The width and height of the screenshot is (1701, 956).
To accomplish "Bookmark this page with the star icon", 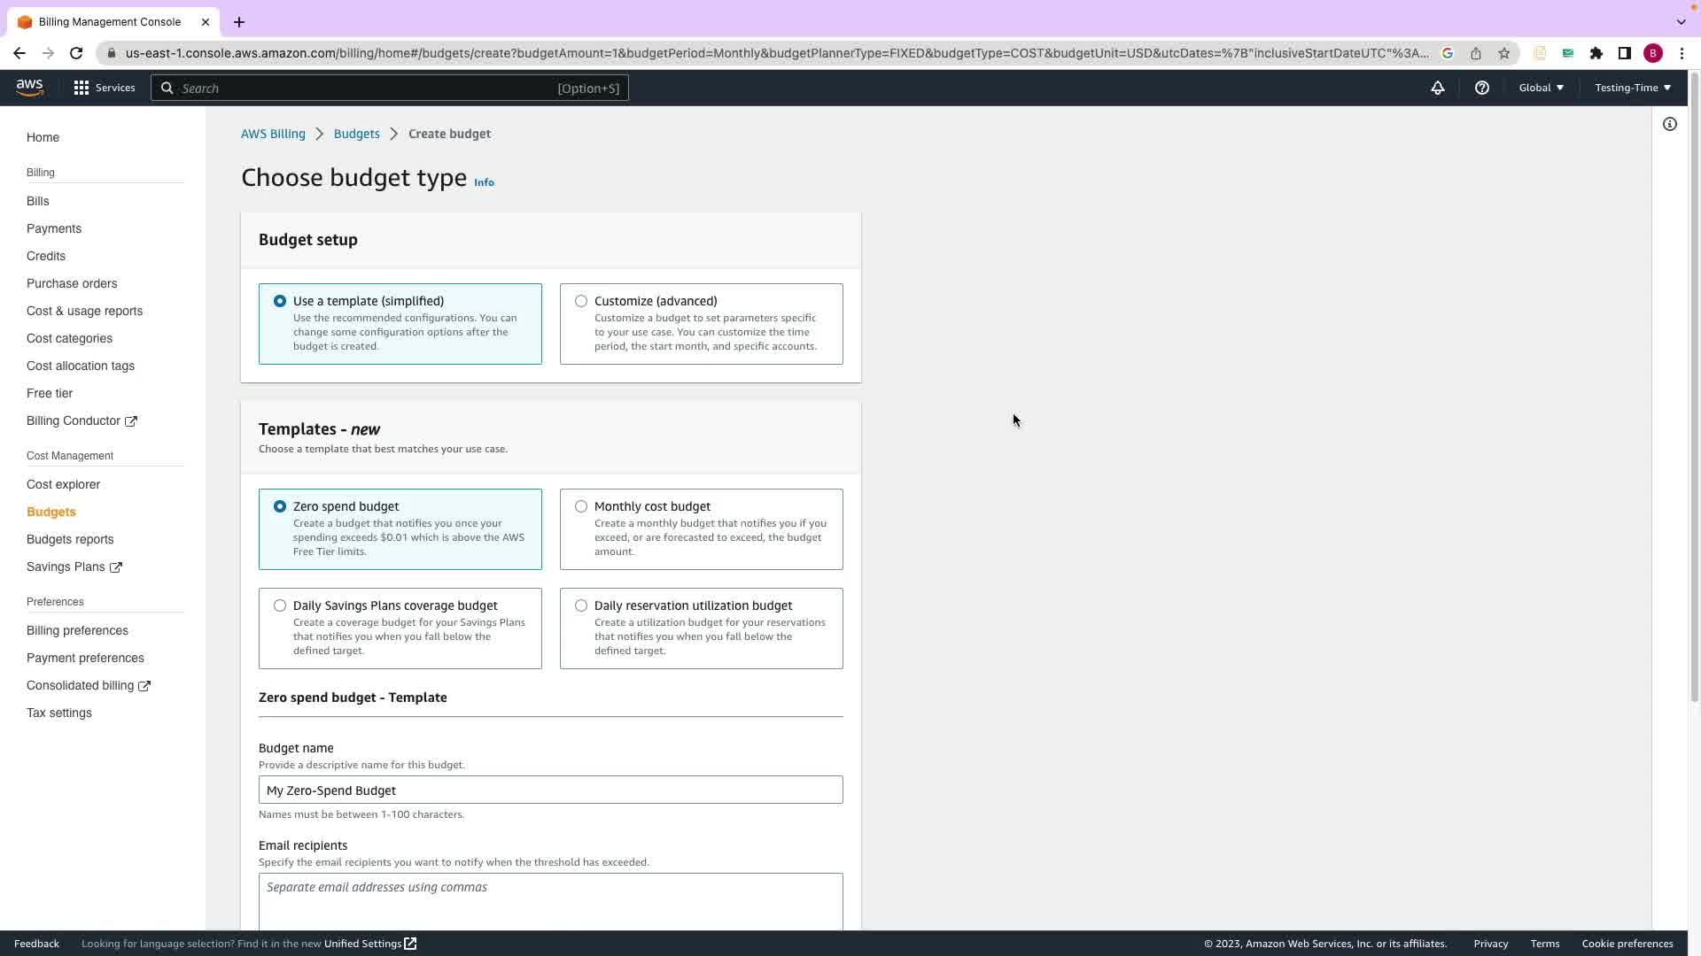I will 1503,53.
